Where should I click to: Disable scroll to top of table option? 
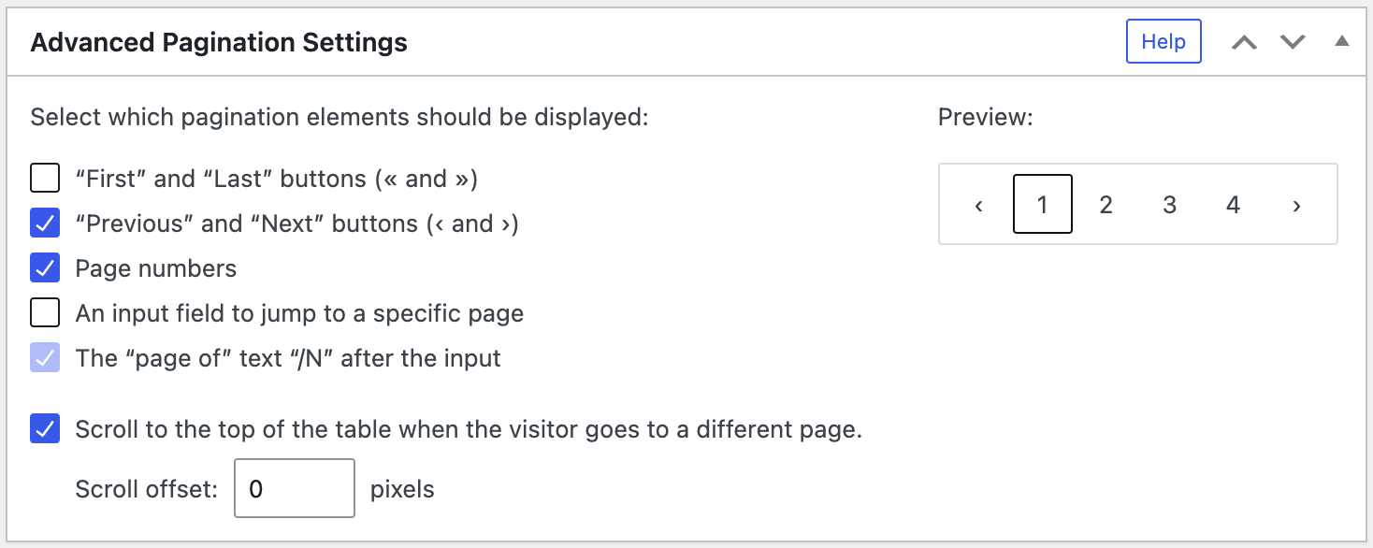click(44, 428)
